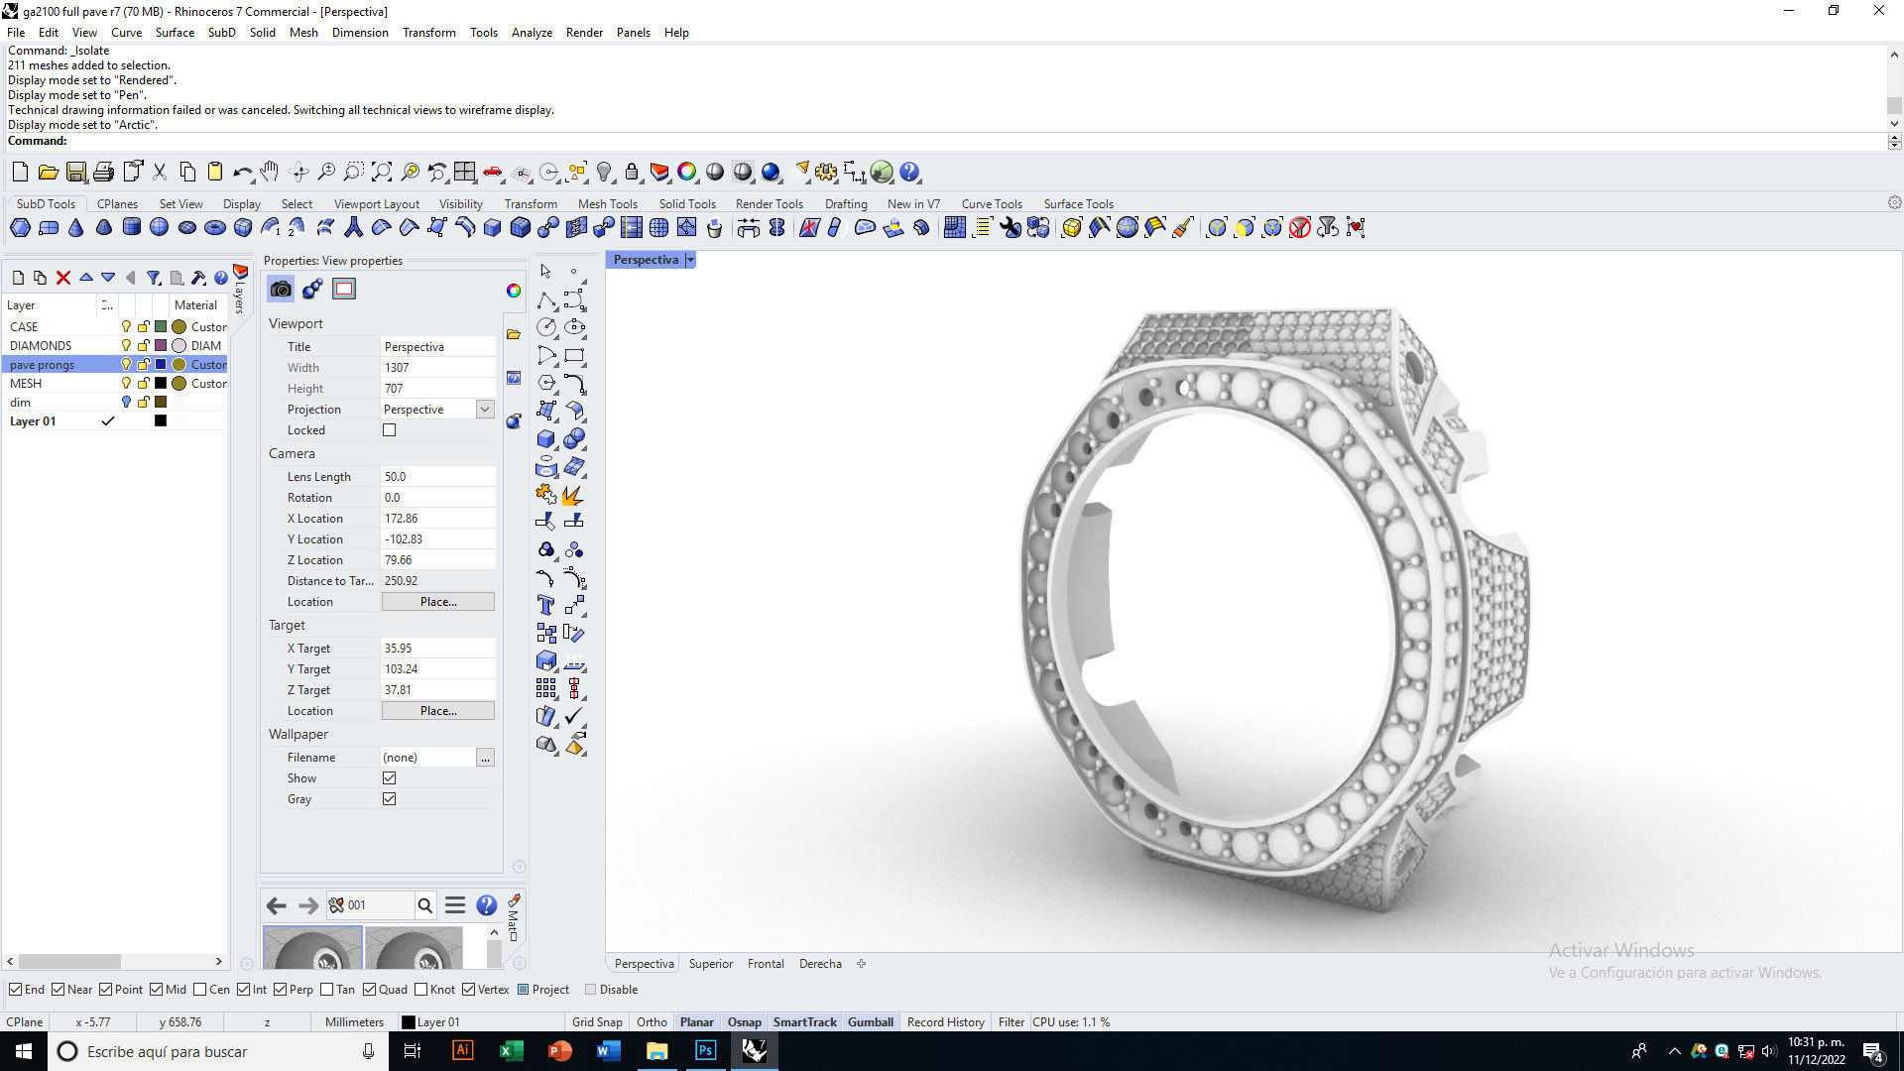1904x1071 pixels.
Task: Open the Analyze menu
Action: coord(532,33)
